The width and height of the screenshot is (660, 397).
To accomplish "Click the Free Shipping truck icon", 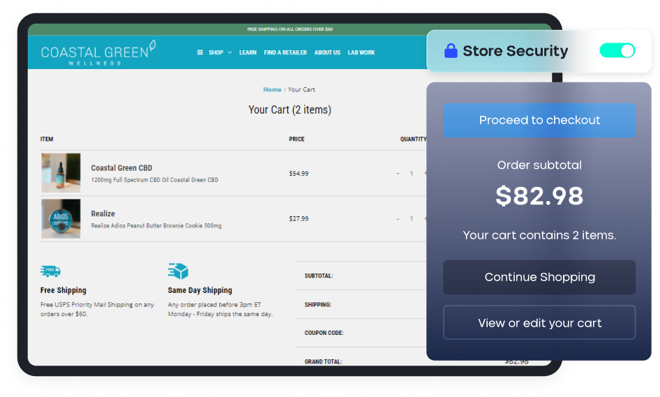I will pyautogui.click(x=50, y=271).
